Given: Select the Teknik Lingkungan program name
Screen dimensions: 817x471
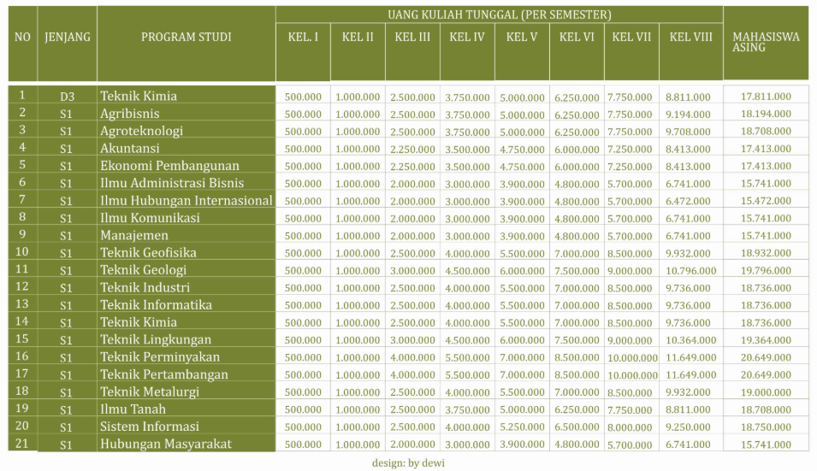Looking at the screenshot, I should (156, 339).
